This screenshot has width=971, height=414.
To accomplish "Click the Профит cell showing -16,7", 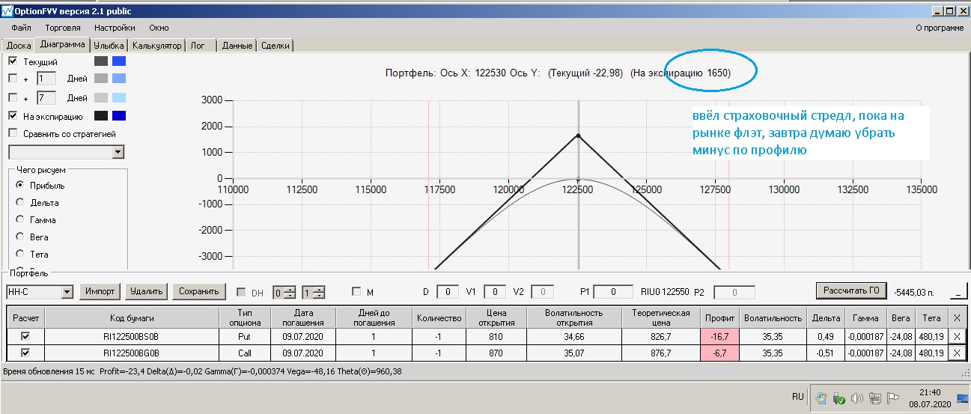I will coord(722,335).
